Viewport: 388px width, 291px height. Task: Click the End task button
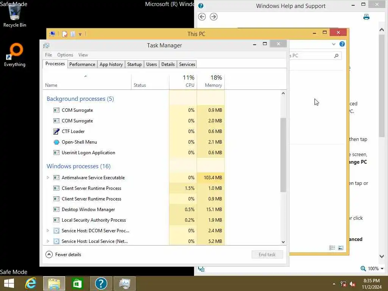tap(267, 254)
